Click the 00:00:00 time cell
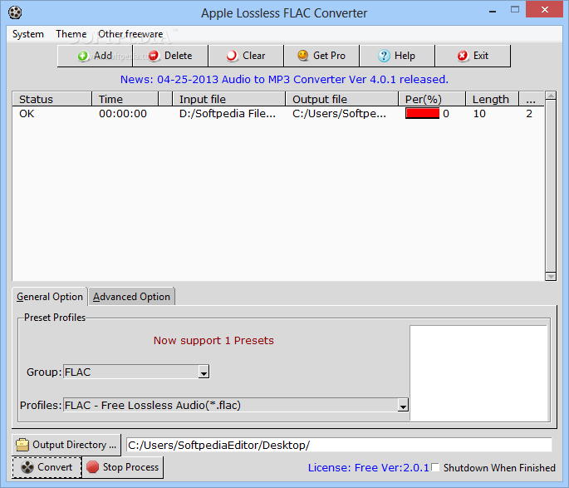569x488 pixels. pos(123,114)
